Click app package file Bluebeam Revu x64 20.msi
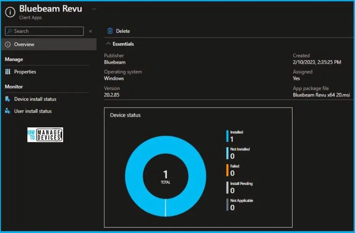355x233 pixels. click(x=321, y=95)
